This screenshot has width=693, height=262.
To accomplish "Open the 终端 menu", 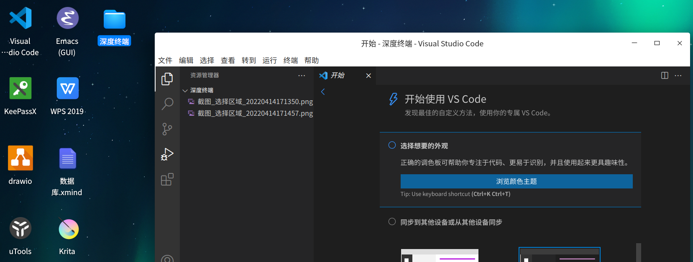I will point(291,61).
